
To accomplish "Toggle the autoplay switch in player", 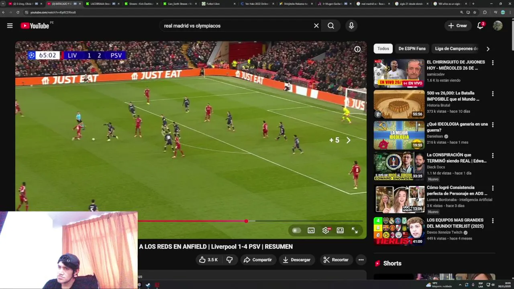I will 296,230.
